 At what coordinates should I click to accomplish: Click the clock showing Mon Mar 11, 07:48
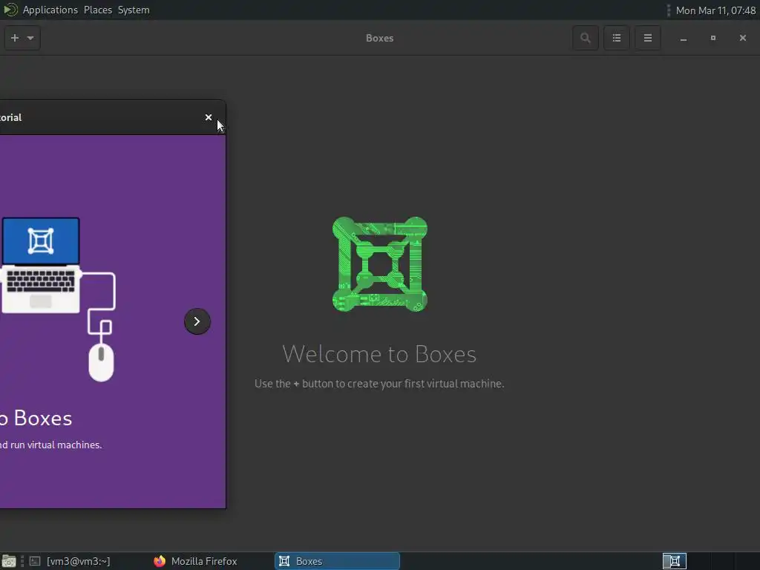[715, 10]
